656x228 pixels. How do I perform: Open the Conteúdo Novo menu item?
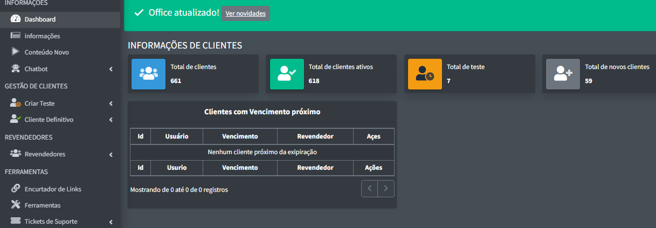[x=46, y=52]
